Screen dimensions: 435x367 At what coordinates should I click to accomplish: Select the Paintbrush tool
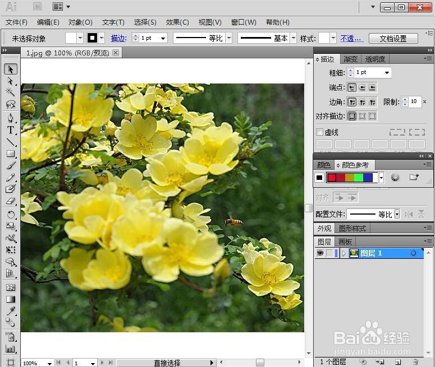coord(11,166)
